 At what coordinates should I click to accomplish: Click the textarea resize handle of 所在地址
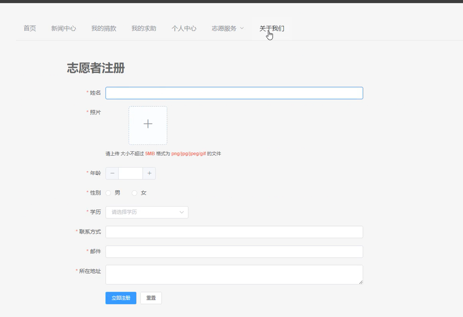pyautogui.click(x=361, y=282)
